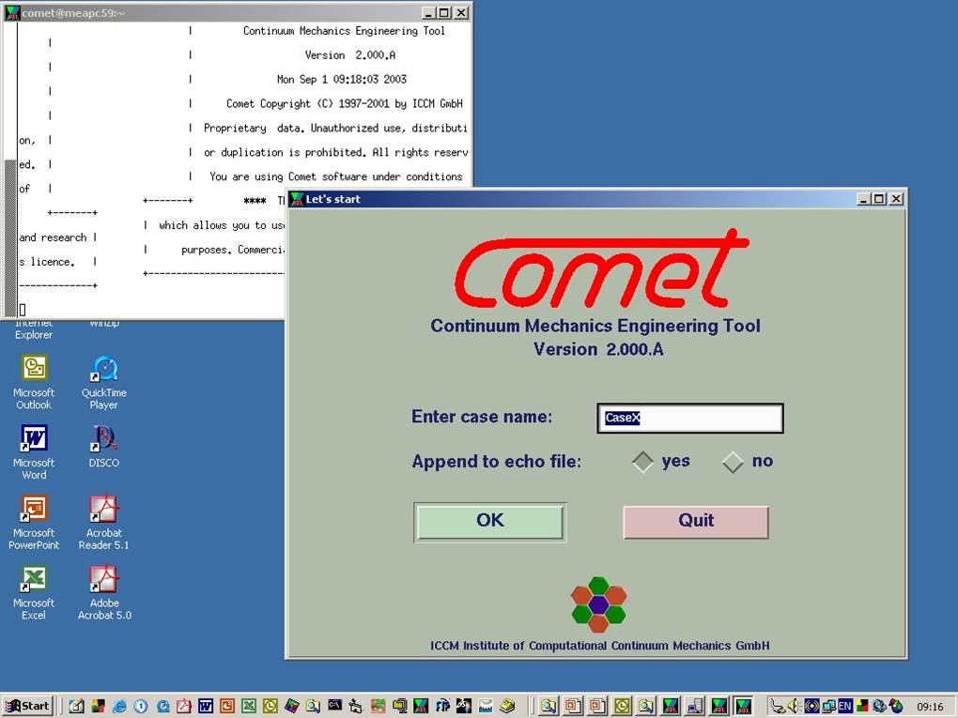Minimize the comet terminal window
The image size is (958, 718).
pos(429,12)
